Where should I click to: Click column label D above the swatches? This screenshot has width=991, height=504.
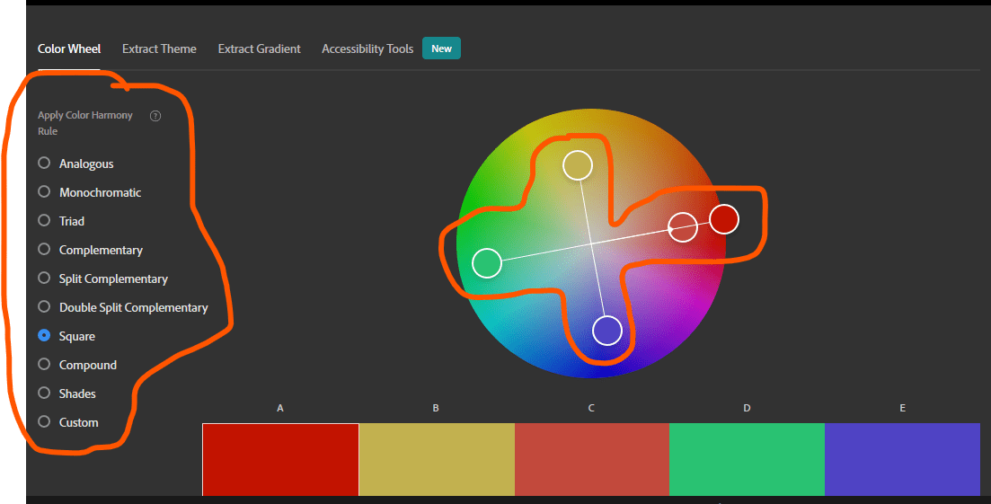[747, 408]
